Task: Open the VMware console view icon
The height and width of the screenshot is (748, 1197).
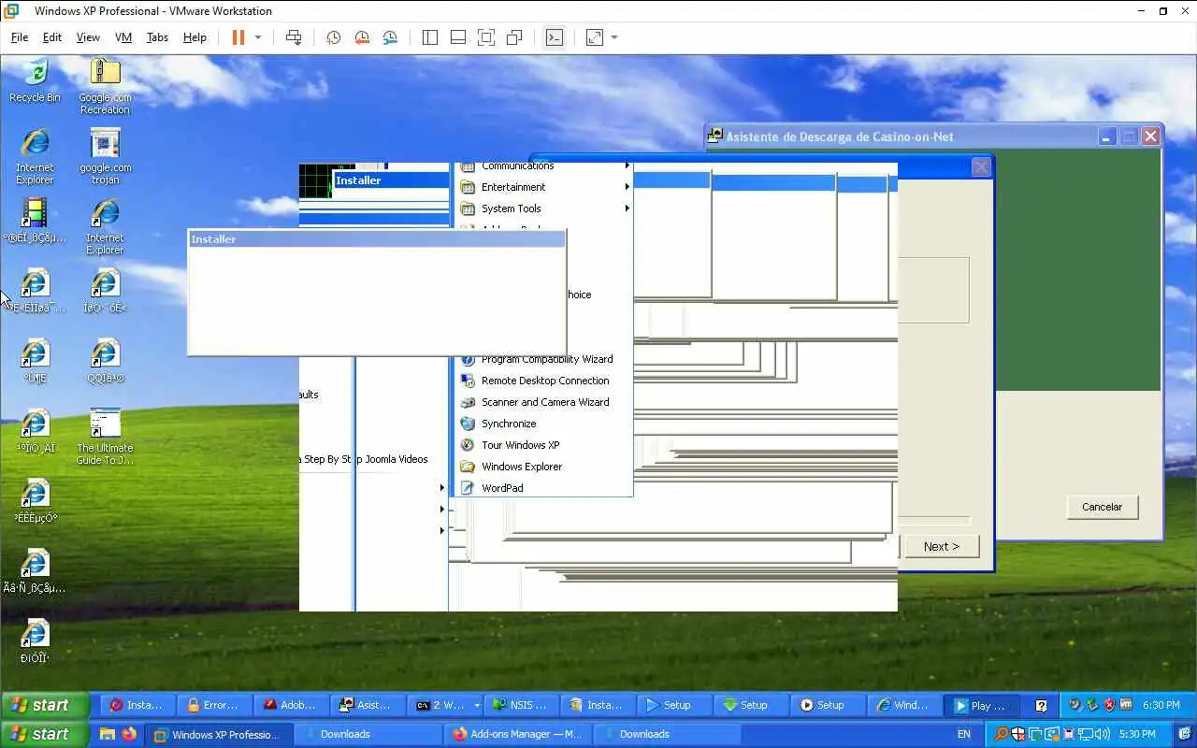Action: (555, 37)
